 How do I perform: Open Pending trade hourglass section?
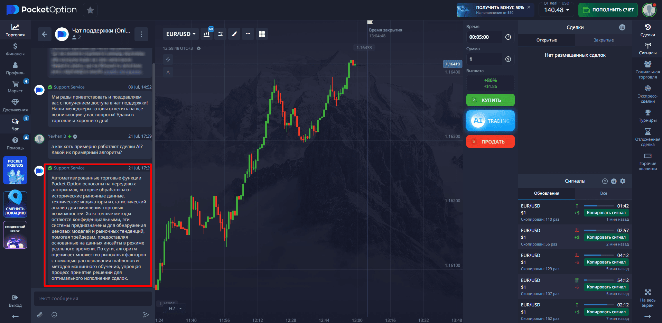click(647, 137)
